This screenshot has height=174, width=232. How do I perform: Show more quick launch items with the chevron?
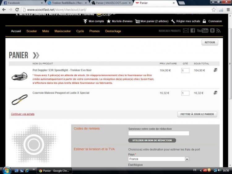pyautogui.click(x=34, y=169)
